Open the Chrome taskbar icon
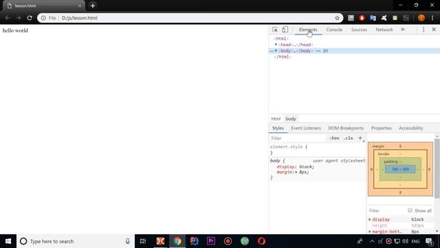The height and width of the screenshot is (248, 440). (x=177, y=241)
